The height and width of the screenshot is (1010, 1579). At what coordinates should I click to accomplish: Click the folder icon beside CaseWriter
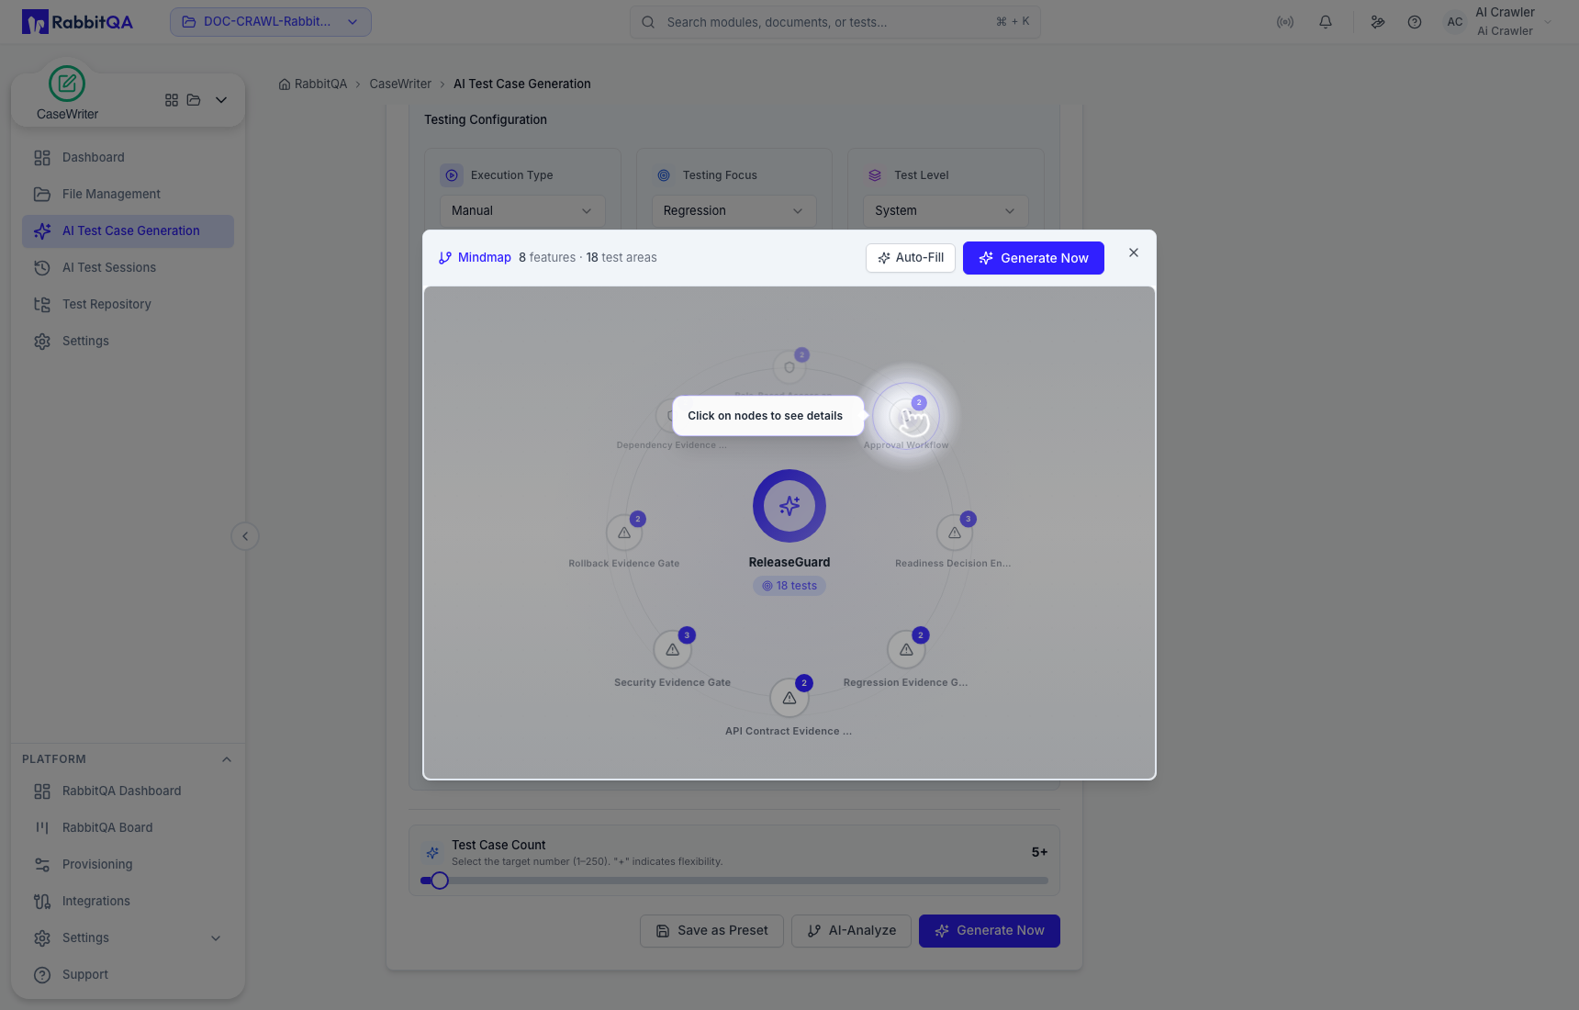click(194, 100)
